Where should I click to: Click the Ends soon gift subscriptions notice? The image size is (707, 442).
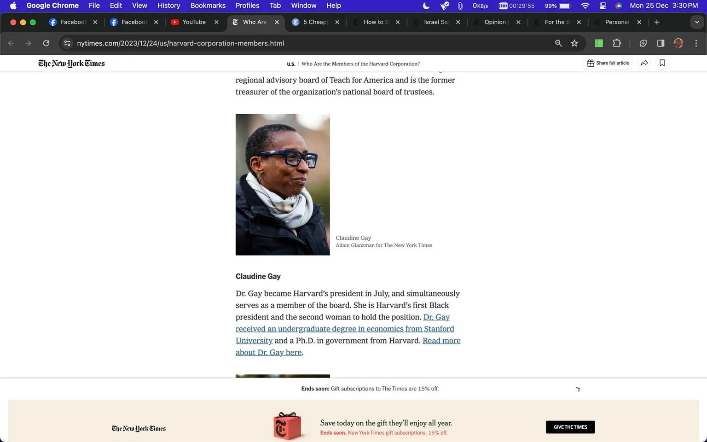tap(370, 389)
